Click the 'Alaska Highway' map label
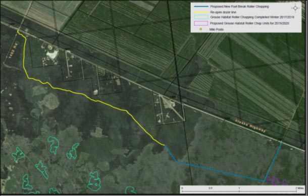 click(250, 126)
